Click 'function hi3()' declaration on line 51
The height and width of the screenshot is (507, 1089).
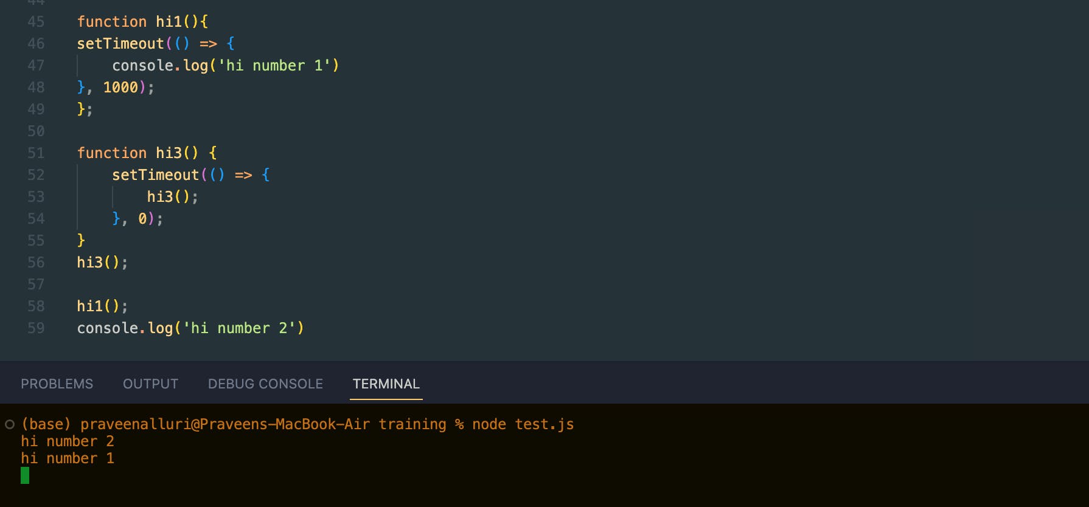point(137,153)
